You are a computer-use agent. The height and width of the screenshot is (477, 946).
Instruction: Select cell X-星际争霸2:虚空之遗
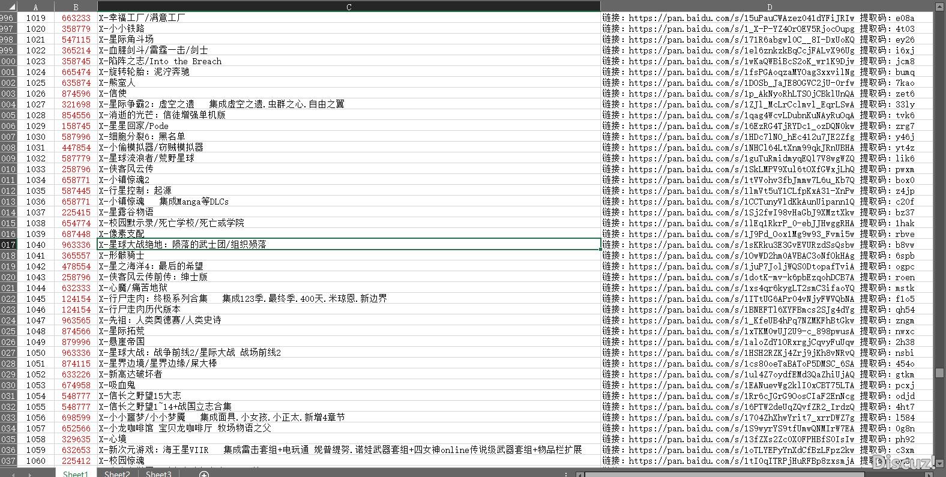349,104
